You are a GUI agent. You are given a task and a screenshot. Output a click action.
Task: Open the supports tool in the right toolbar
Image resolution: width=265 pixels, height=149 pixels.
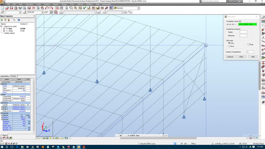point(263,71)
